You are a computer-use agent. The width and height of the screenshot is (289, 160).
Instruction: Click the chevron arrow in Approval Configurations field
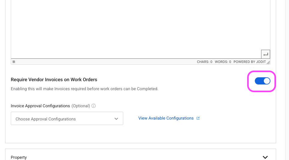click(116, 119)
